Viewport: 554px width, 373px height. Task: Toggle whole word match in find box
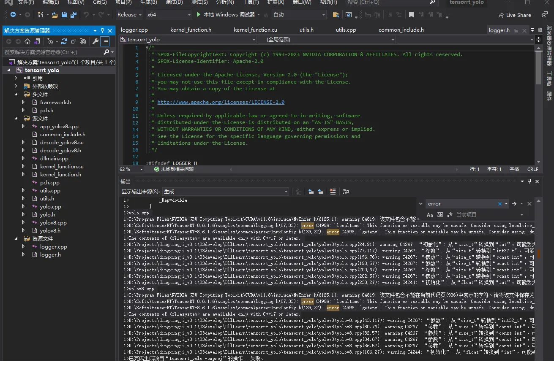pyautogui.click(x=439, y=215)
